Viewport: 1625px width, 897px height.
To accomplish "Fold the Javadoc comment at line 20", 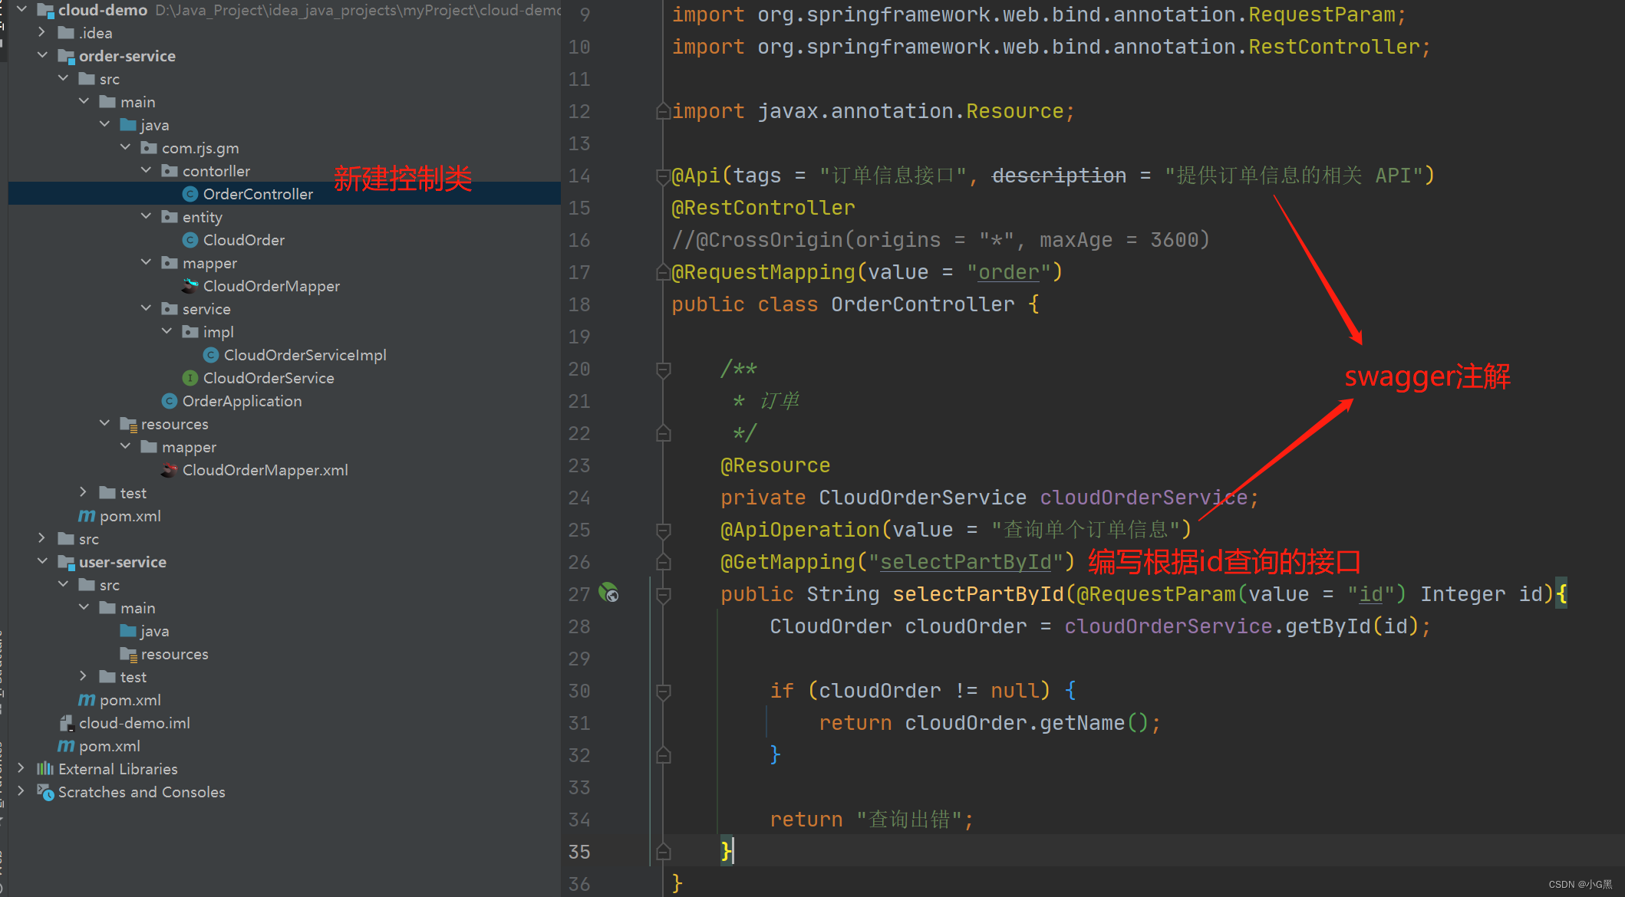I will [x=664, y=369].
